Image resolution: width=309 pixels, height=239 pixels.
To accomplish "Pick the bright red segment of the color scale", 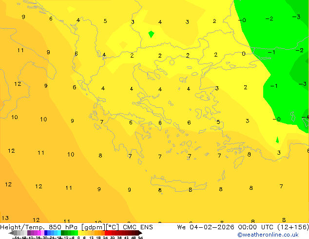I will [x=107, y=233].
